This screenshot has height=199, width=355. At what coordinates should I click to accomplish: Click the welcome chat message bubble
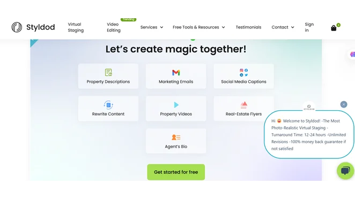[309, 134]
